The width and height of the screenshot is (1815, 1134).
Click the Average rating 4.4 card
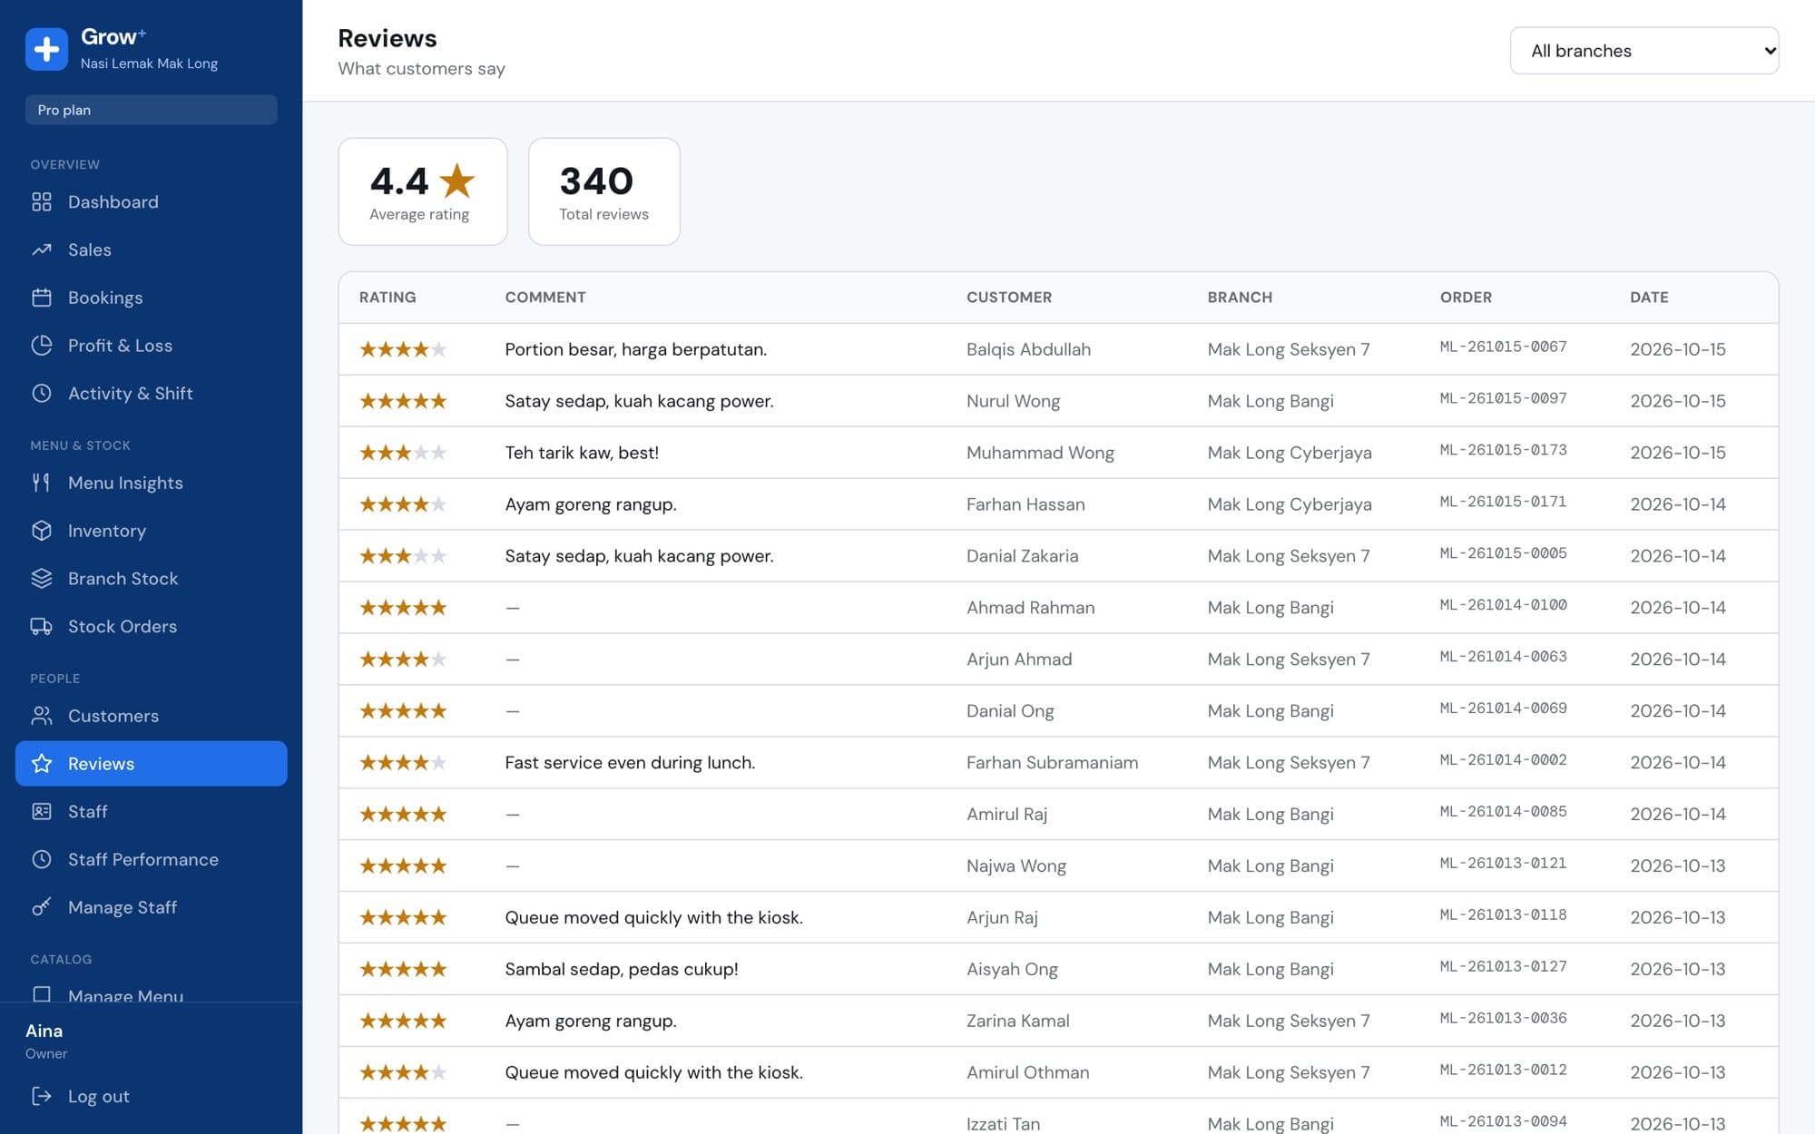[423, 191]
